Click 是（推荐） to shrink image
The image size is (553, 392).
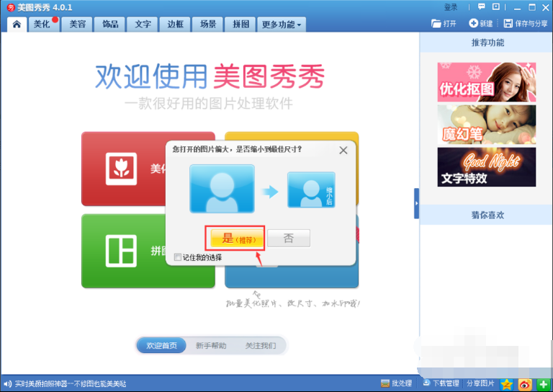point(238,239)
